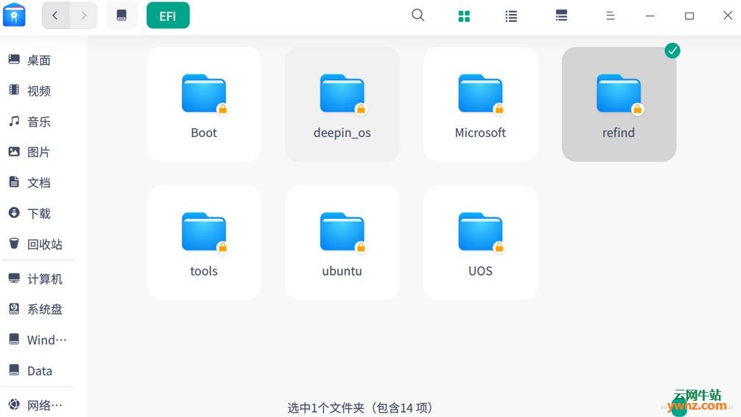The width and height of the screenshot is (741, 417).
Task: Select the Microsoft folder
Action: [x=480, y=105]
